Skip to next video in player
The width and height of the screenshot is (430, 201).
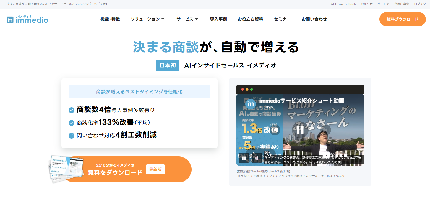click(x=326, y=130)
